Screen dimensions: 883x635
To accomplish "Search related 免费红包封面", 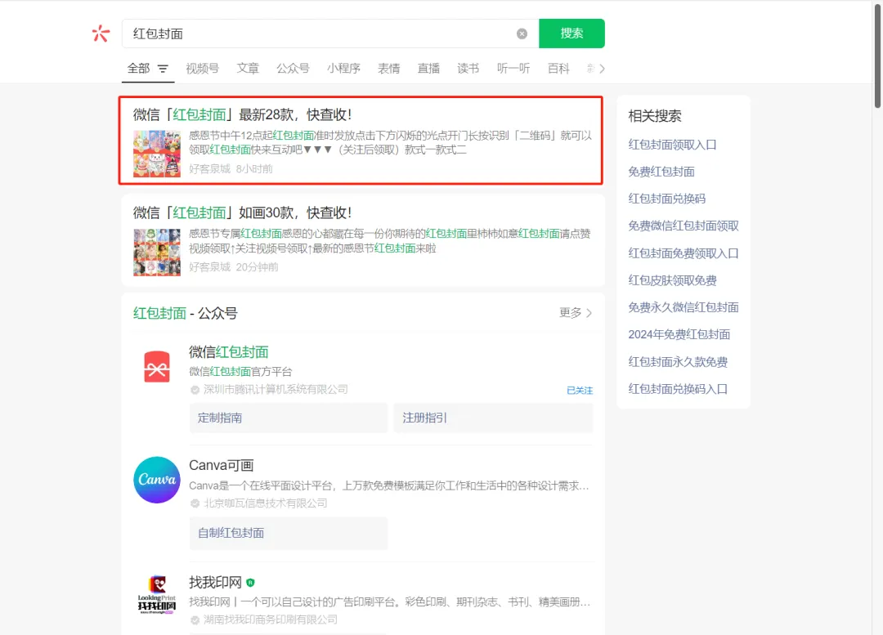I will 661,172.
